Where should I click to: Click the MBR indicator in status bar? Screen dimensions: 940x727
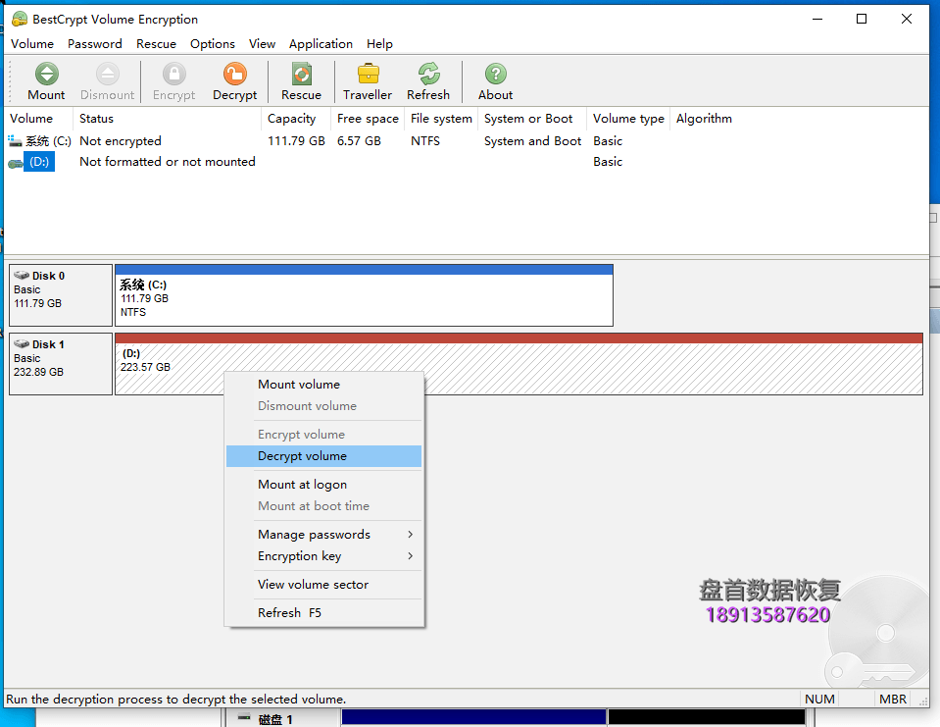(x=893, y=699)
